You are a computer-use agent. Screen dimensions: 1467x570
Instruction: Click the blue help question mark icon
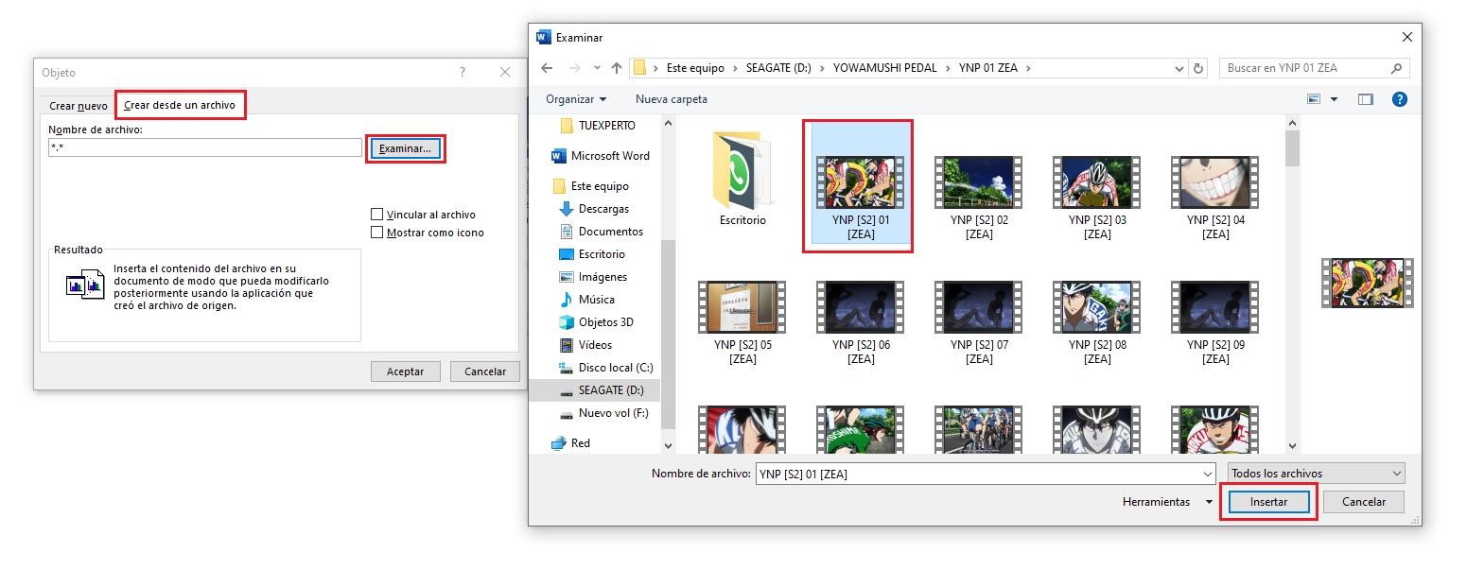coord(1400,98)
